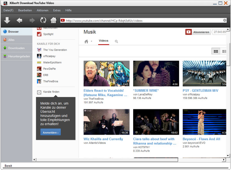This screenshot has width=231, height=170.
Task: Open the Datei(F) menu
Action: pyautogui.click(x=8, y=10)
